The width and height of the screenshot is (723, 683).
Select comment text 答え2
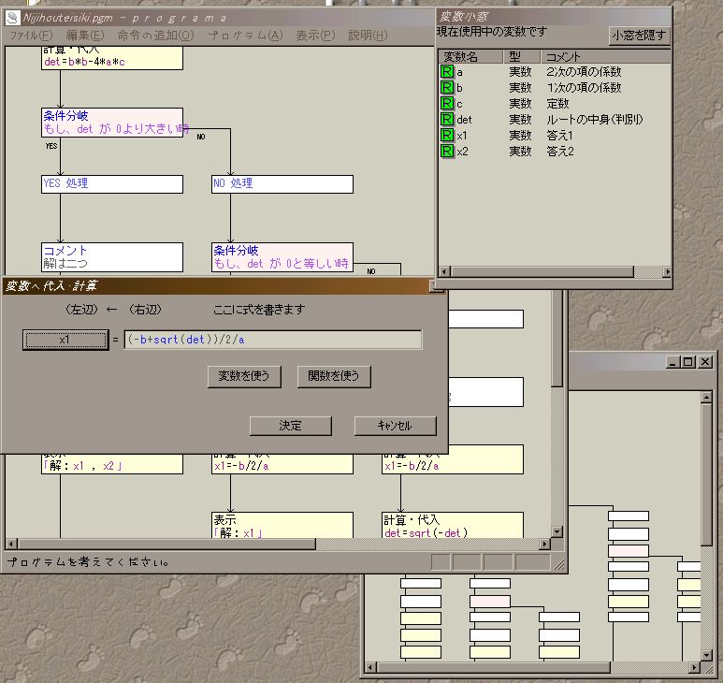[559, 152]
